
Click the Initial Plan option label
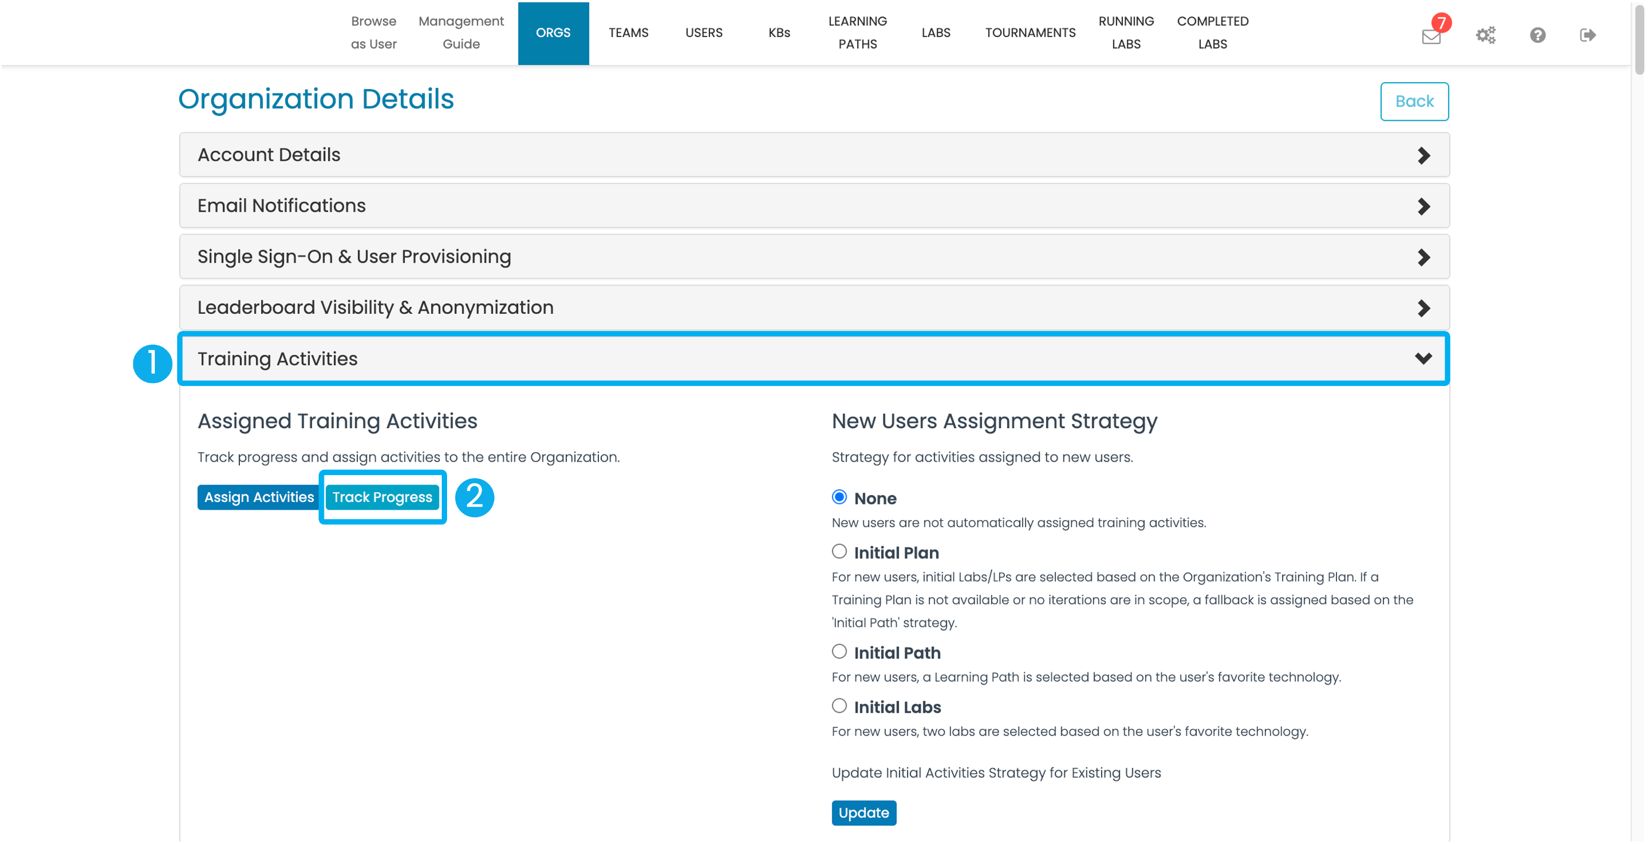(x=896, y=553)
